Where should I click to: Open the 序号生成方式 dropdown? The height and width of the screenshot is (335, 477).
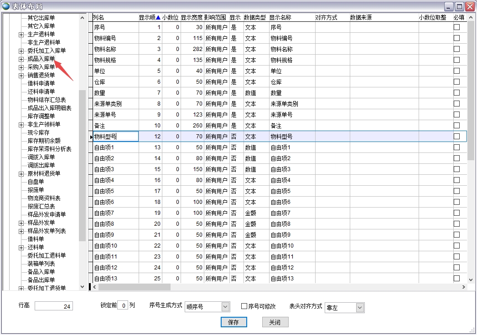point(225,307)
